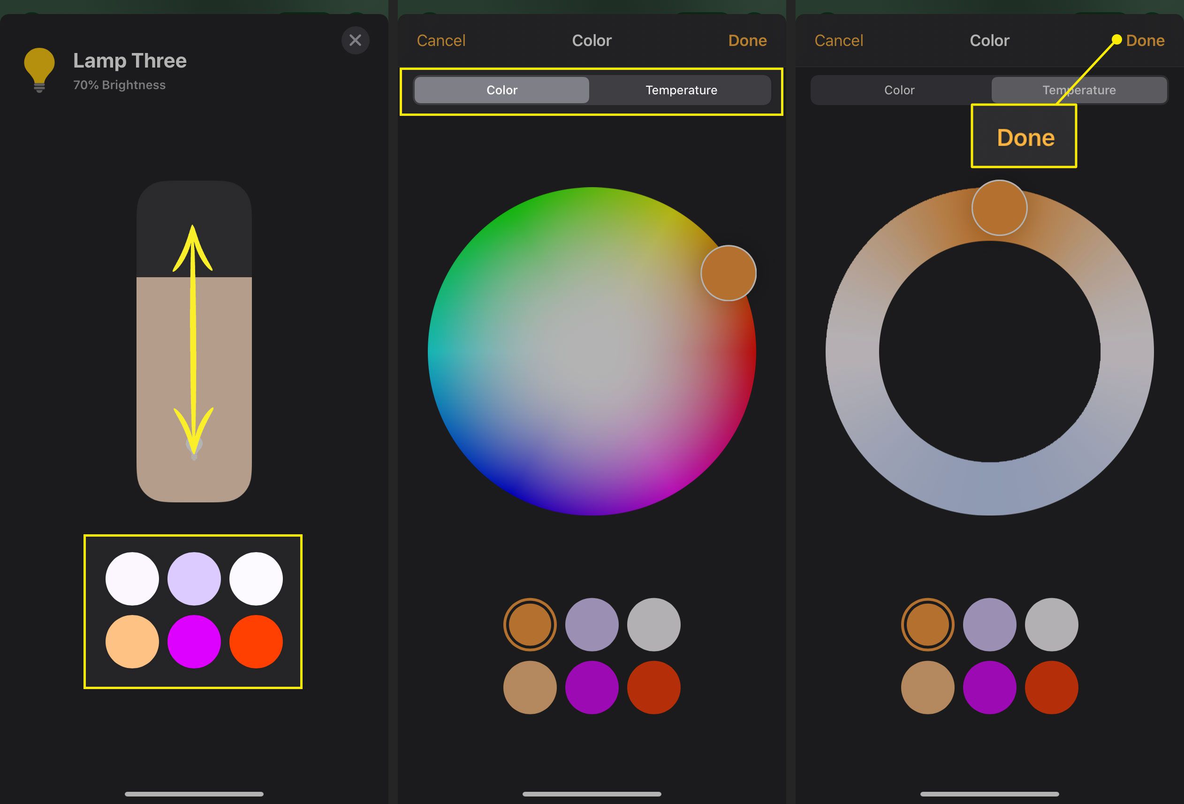
Task: Switch to Color tab on color wheel screen
Action: coord(502,90)
